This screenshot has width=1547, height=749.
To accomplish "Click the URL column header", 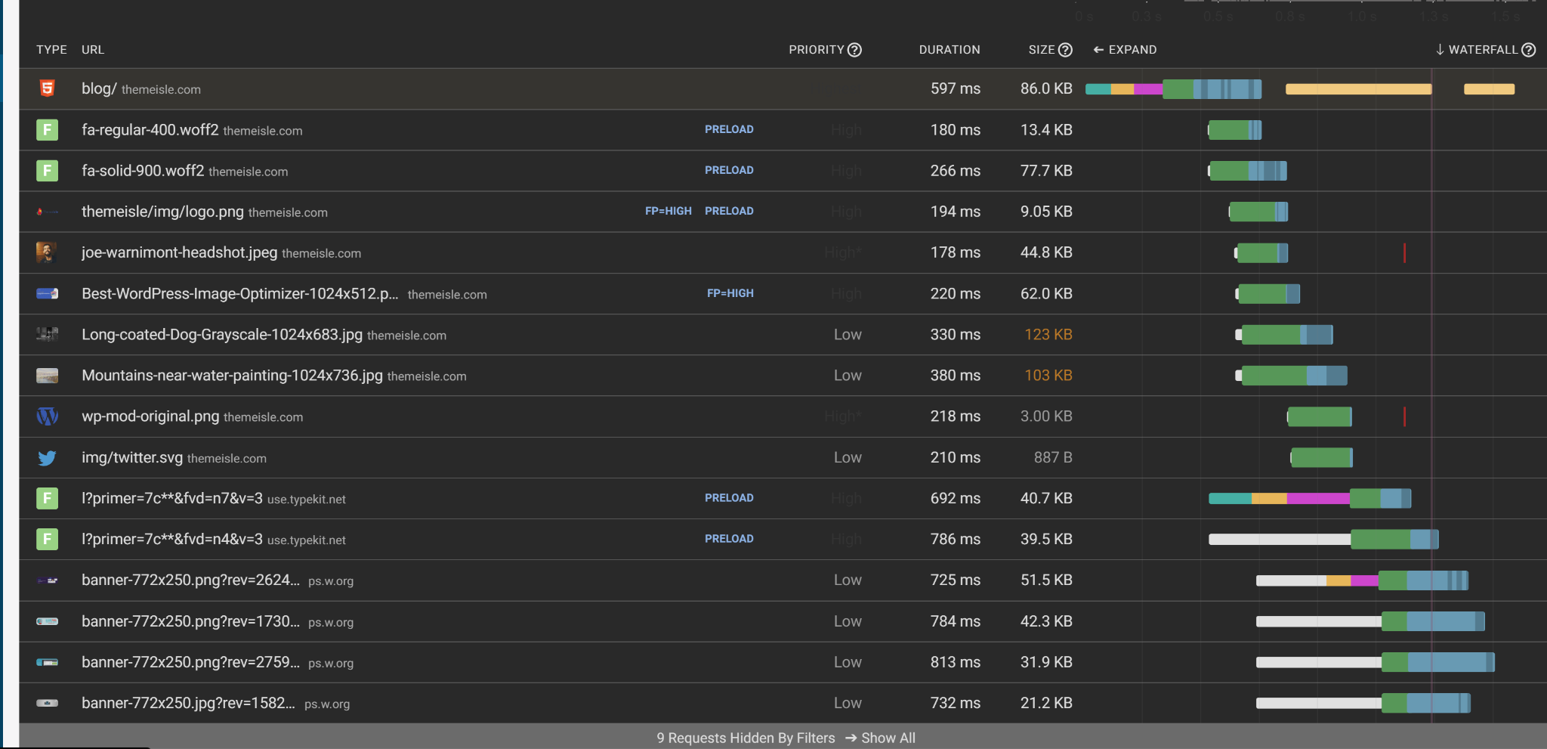I will pos(93,50).
